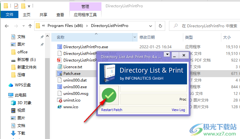The height and width of the screenshot is (139, 240).
Task: Select the unins000.msg file icon
Action: [60, 93]
